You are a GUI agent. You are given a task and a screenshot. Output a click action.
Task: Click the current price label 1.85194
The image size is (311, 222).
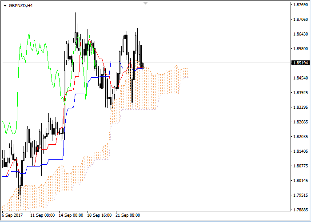click(x=300, y=63)
